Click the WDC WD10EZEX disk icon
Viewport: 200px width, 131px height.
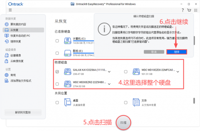click(136, 72)
